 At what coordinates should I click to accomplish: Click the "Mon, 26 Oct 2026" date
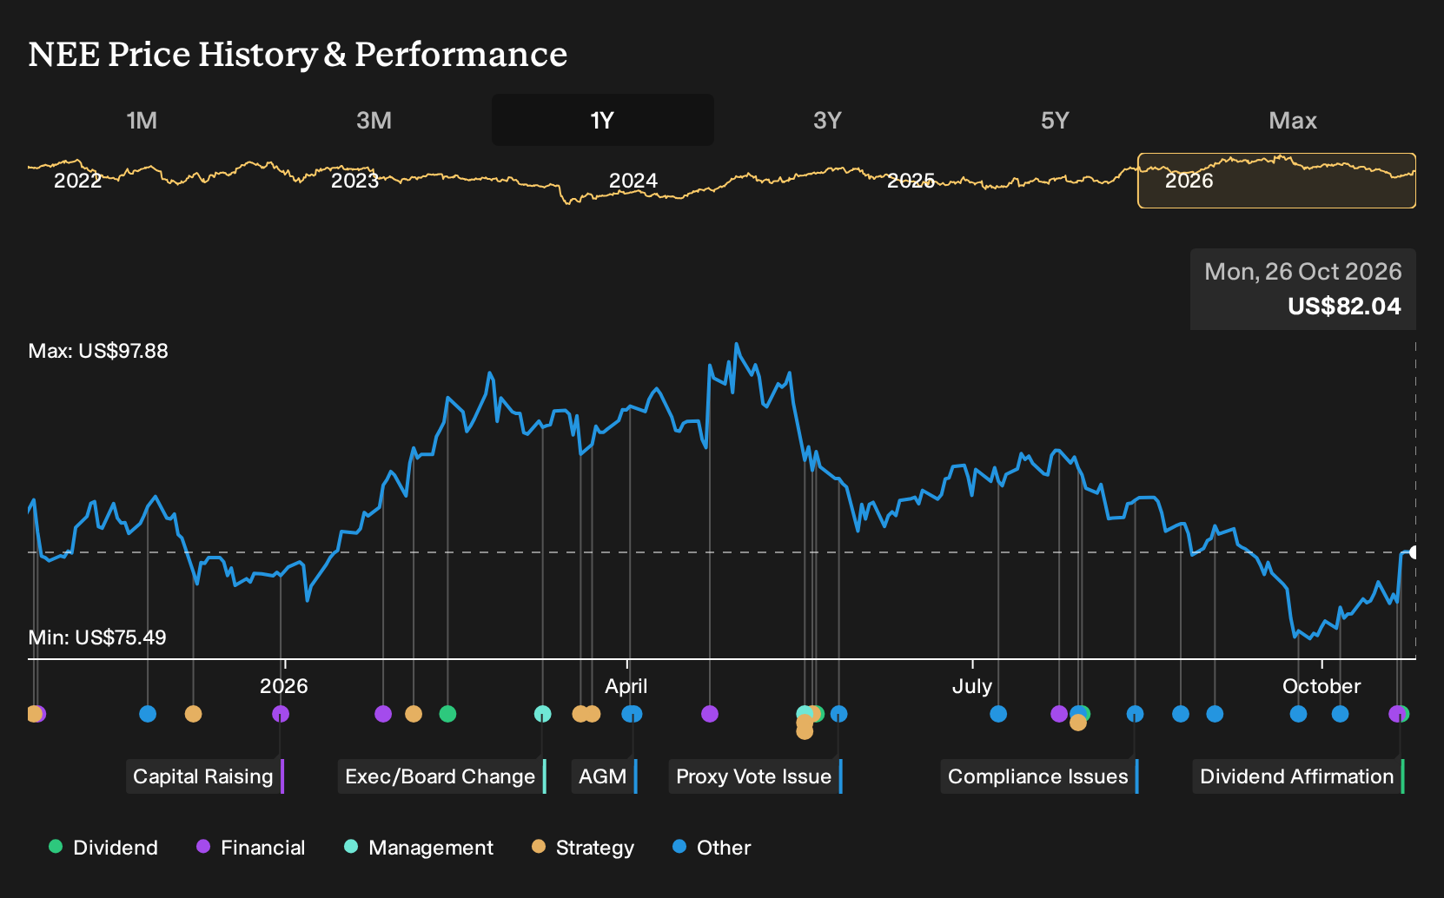(1303, 272)
